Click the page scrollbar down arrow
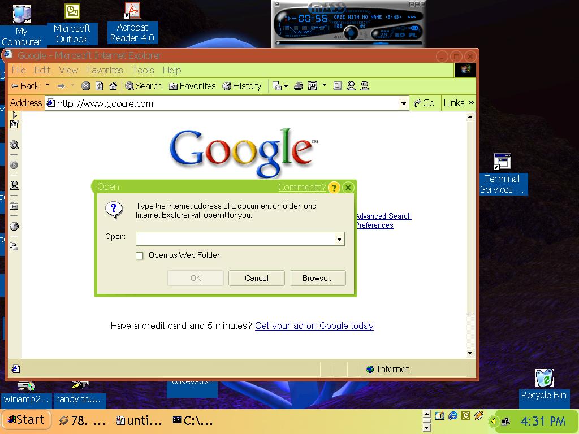This screenshot has height=434, width=579. pyautogui.click(x=470, y=353)
